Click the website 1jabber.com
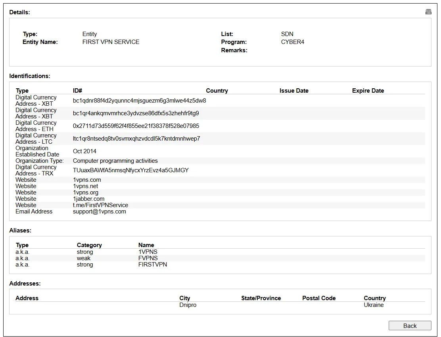This screenshot has height=337, width=441. [x=88, y=198]
